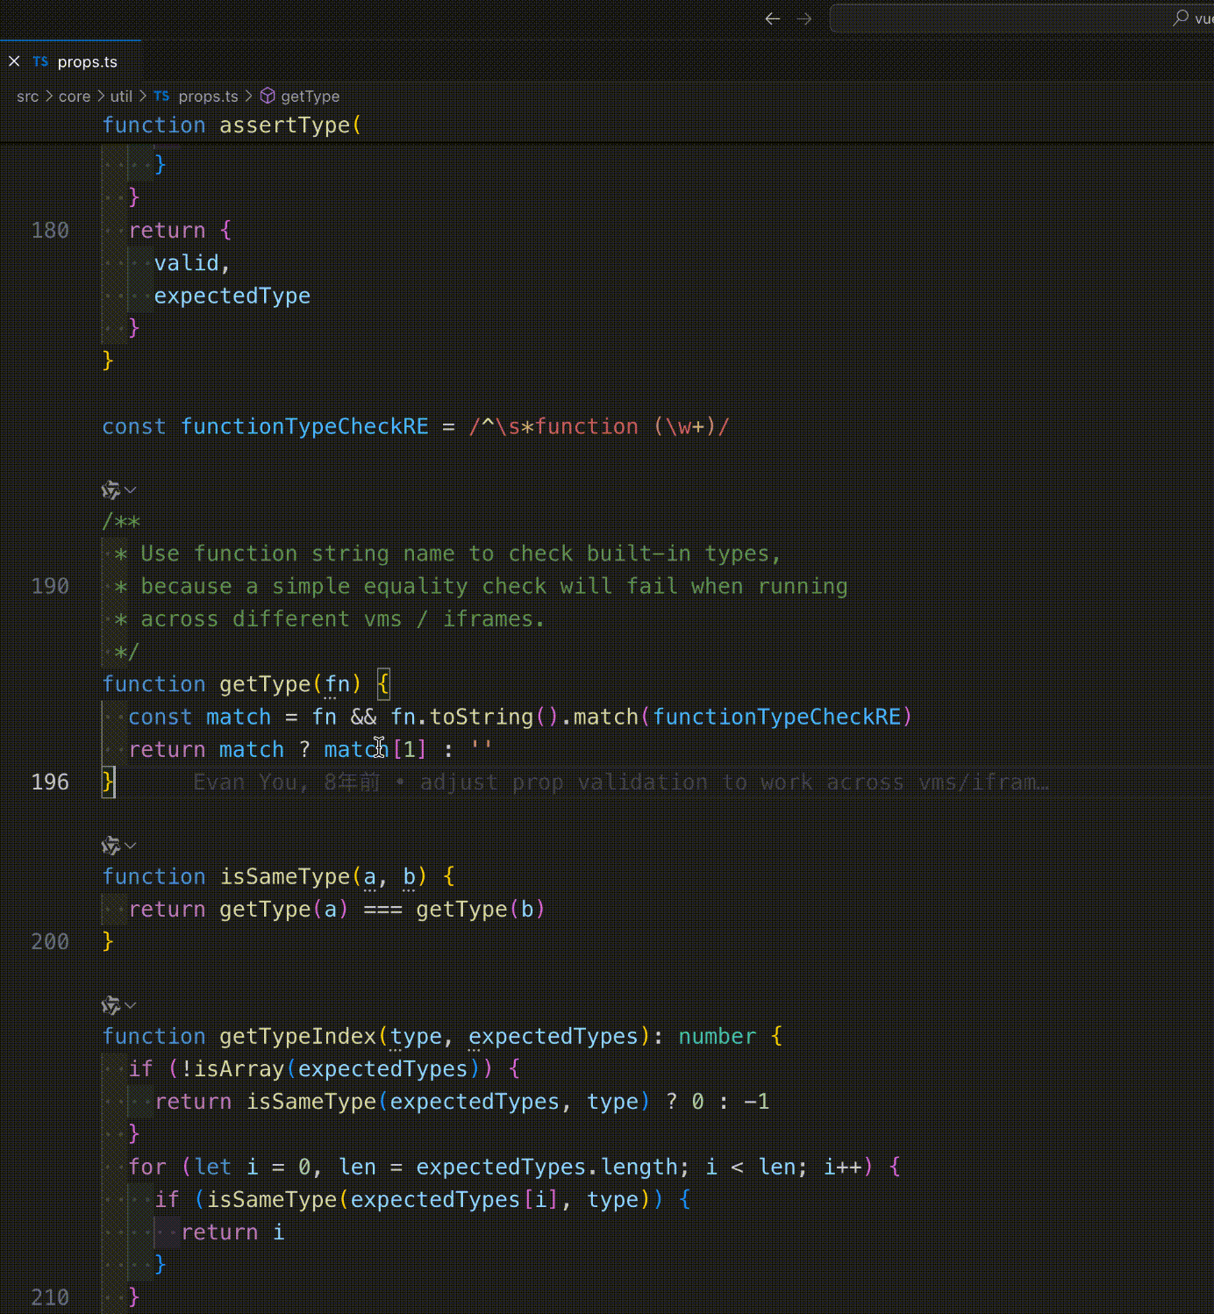This screenshot has width=1214, height=1314.
Task: Click 'getType(b)' in the return statement
Action: [x=481, y=910]
